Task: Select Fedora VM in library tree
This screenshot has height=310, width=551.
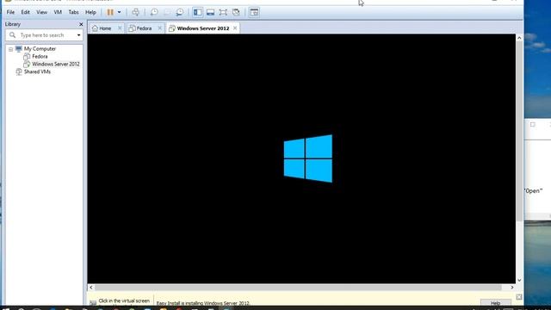Action: coord(40,57)
